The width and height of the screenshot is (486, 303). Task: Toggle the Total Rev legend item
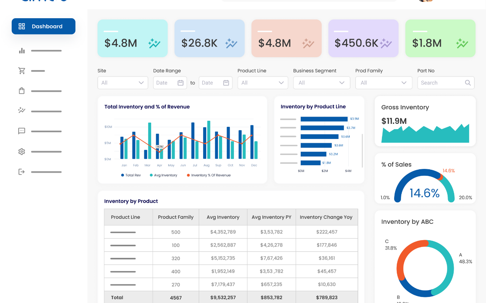[x=131, y=175]
